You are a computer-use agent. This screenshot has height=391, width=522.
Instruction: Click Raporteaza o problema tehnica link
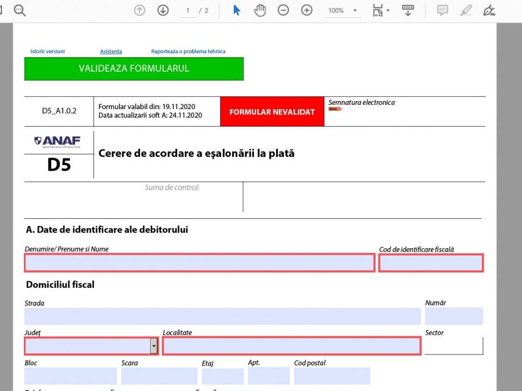[x=188, y=52]
